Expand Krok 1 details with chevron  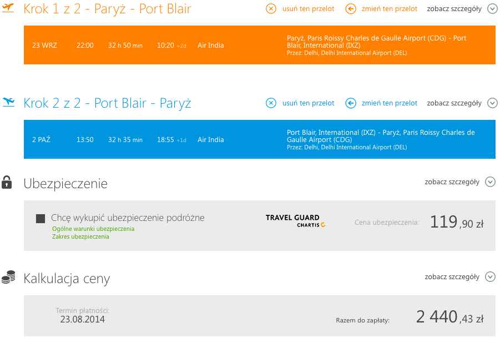point(492,9)
